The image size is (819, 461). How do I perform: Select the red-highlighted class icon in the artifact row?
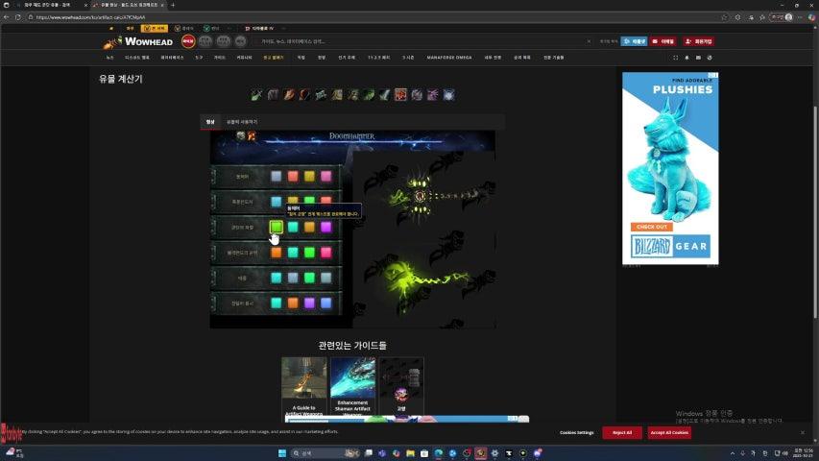click(400, 95)
